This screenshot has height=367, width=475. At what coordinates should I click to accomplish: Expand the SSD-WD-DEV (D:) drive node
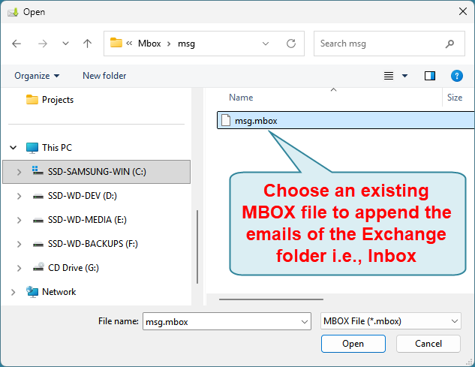coord(19,196)
